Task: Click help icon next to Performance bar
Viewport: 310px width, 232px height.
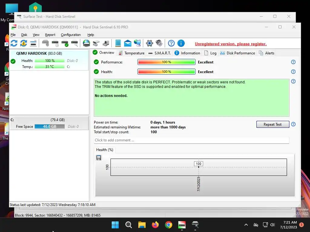Action: point(293,62)
